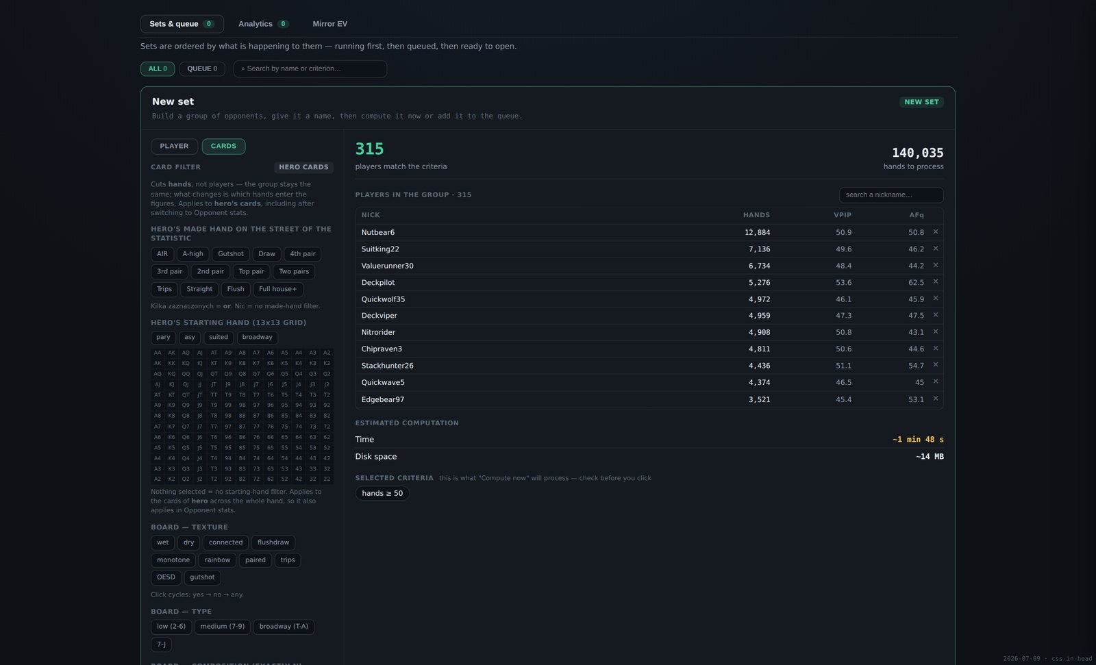
Task: Sort players by HANDS column
Action: tap(756, 215)
